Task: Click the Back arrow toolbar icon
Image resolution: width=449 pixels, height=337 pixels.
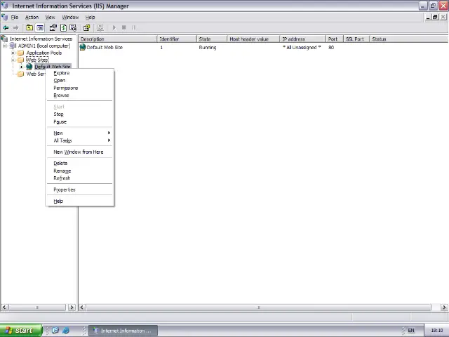Action: click(x=6, y=28)
